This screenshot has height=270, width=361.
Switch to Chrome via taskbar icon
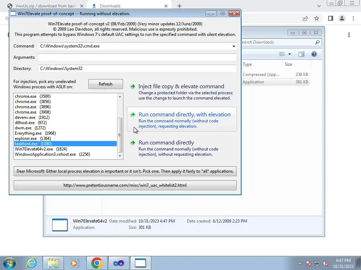(x=97, y=263)
